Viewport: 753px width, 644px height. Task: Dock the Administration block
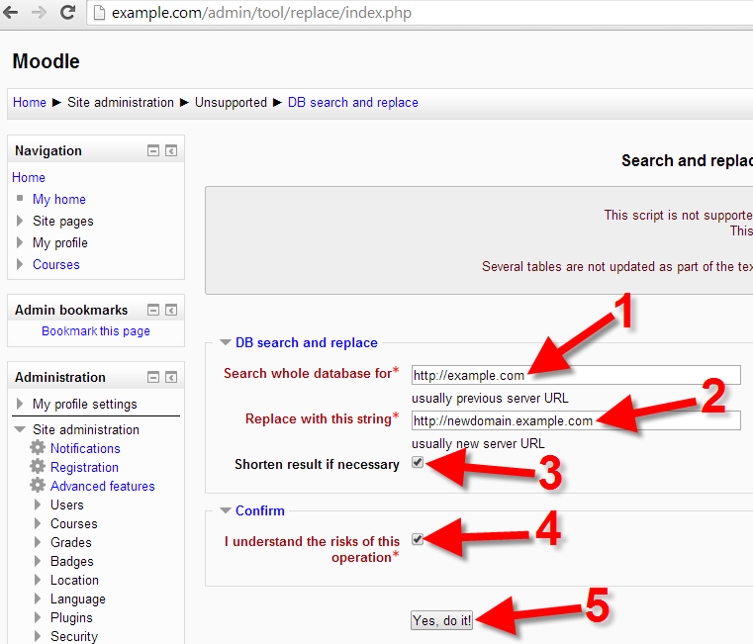171,377
